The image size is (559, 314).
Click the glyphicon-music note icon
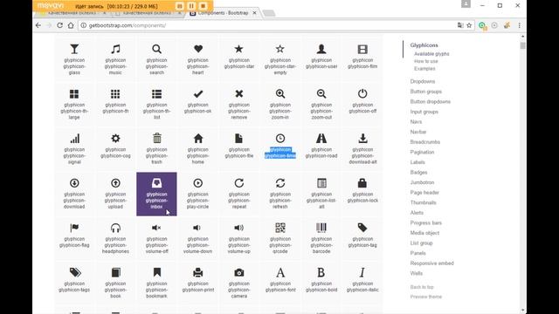115,49
